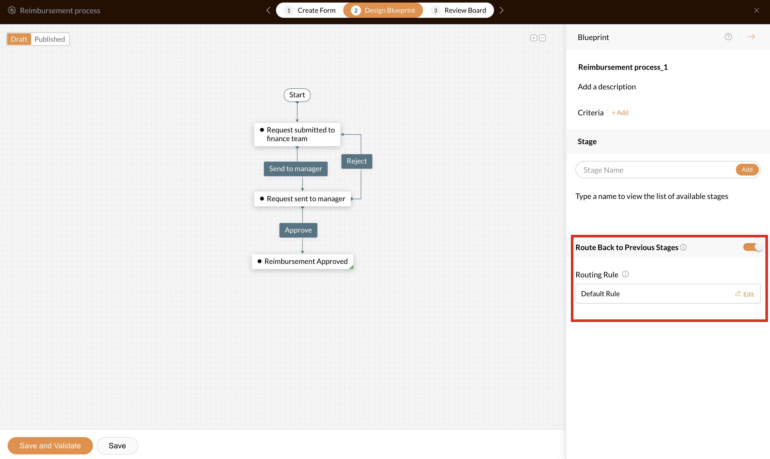Open the Review Board step
This screenshot has height=459, width=770.
pos(459,10)
